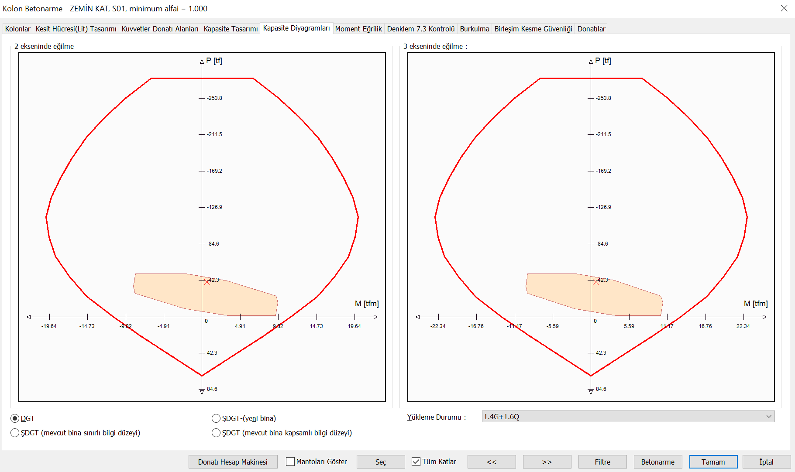
Task: Open the Moment-Eğrilik tab
Action: point(358,29)
